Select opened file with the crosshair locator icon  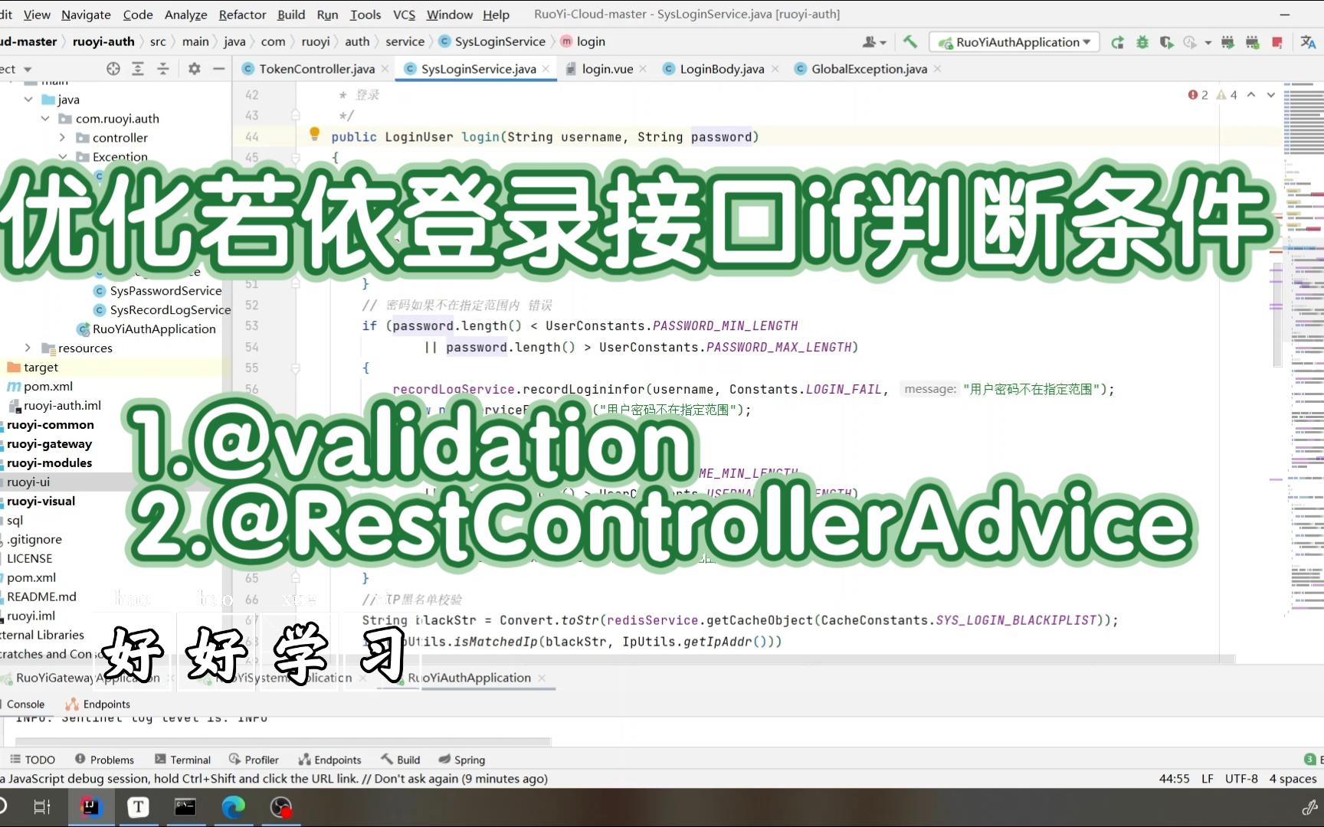tap(113, 69)
